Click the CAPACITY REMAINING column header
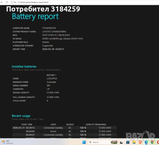159x145 pixels. [96, 124]
